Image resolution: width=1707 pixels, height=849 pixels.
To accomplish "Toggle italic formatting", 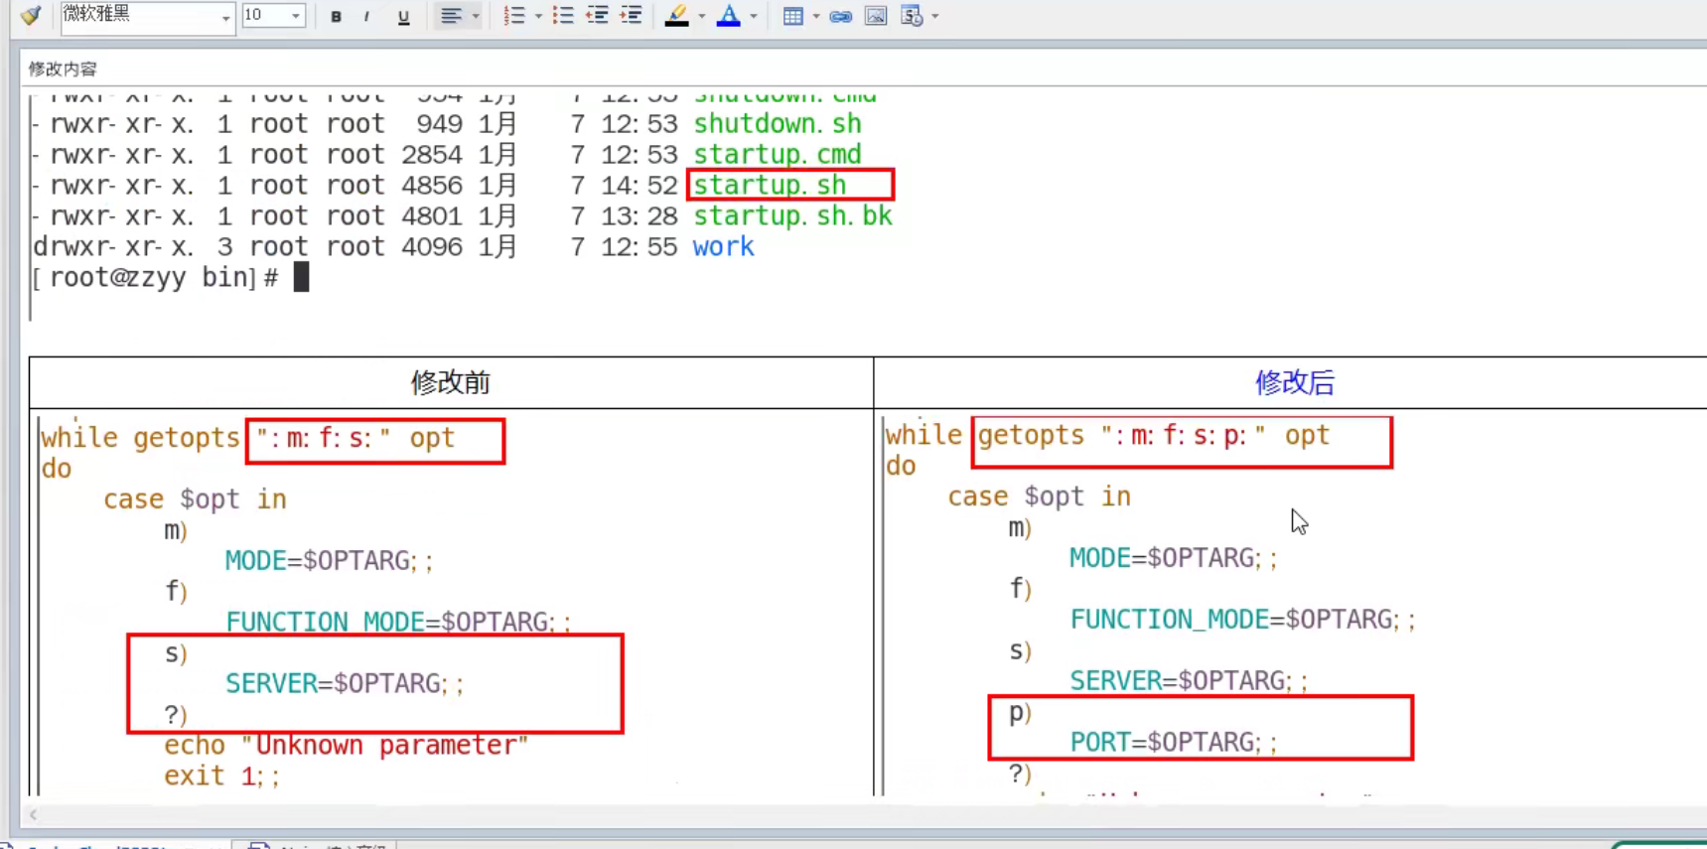I will tap(366, 17).
